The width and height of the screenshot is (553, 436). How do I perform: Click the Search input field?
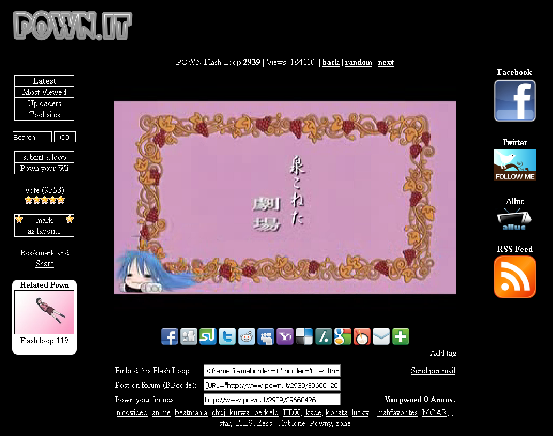(x=32, y=137)
